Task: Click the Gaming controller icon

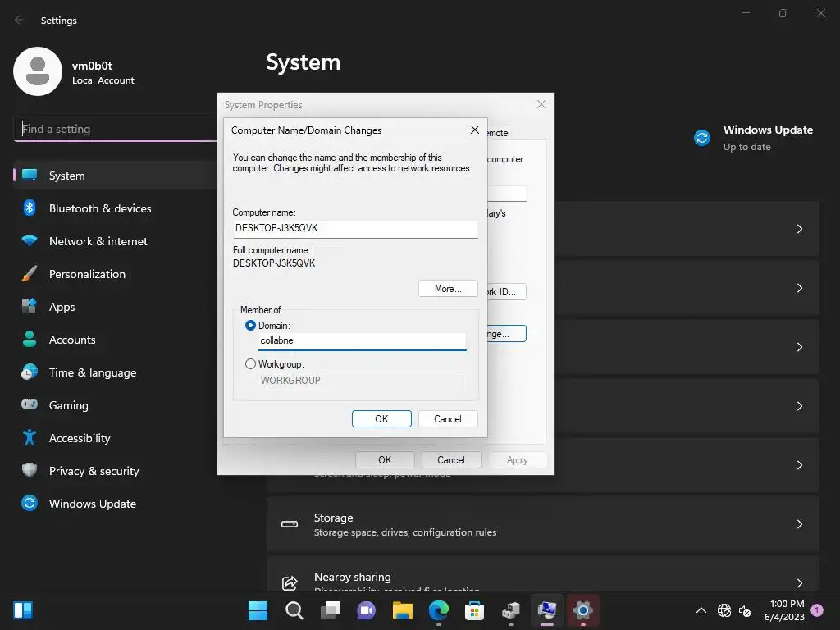Action: (x=30, y=404)
